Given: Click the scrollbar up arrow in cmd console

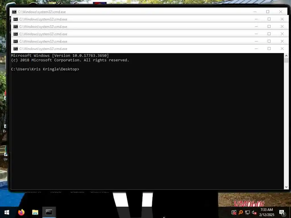Looking at the screenshot, I should click(286, 56).
